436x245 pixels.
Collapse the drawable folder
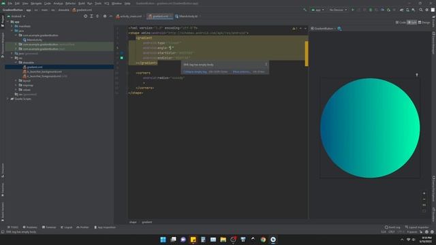(16, 63)
